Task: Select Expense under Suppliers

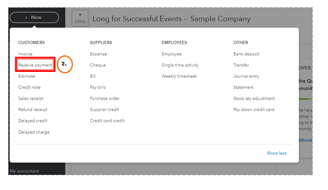Action: click(98, 54)
